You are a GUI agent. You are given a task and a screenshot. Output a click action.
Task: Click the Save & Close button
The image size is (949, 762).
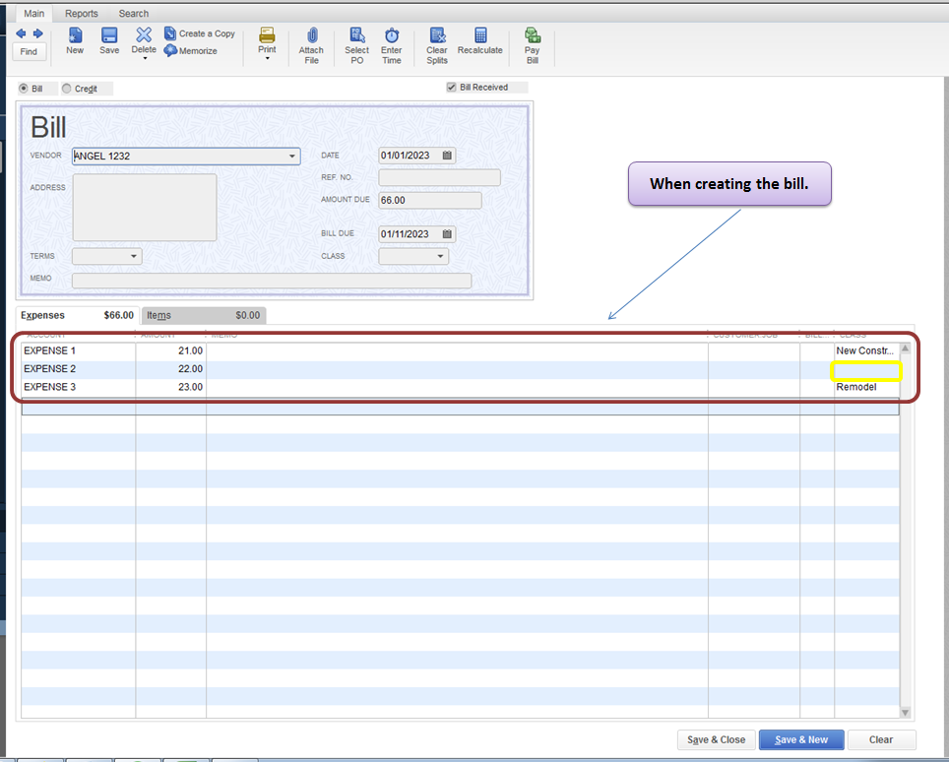point(716,740)
